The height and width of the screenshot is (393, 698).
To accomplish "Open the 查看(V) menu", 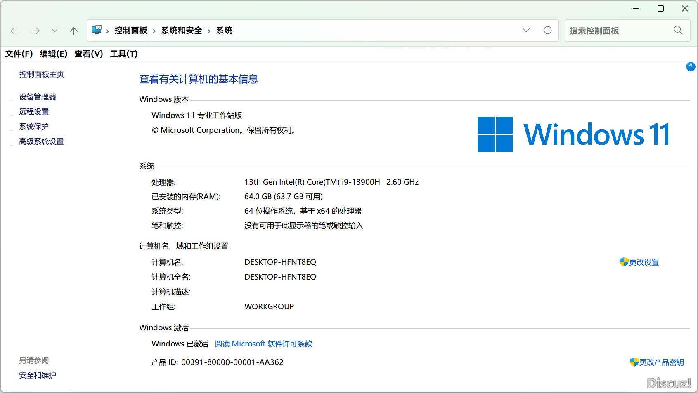I will pyautogui.click(x=88, y=54).
